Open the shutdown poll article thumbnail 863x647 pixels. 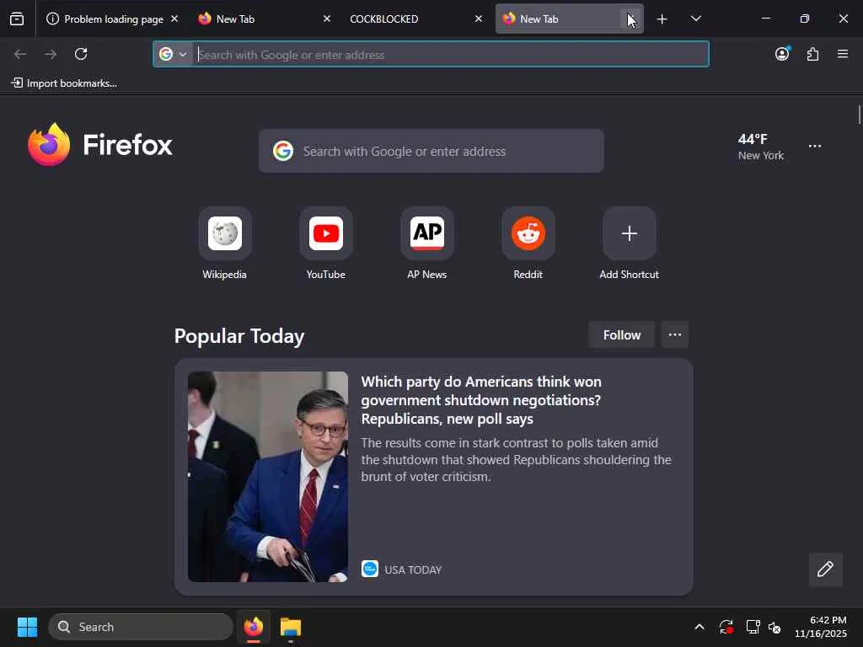(x=267, y=477)
